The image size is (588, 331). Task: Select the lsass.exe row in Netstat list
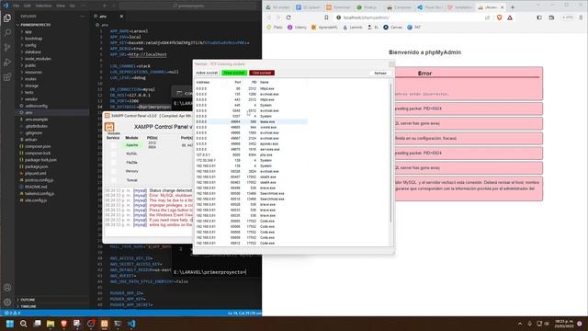click(251, 122)
